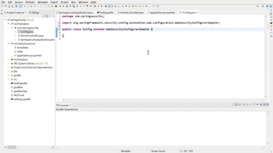Open the File menu
Screen dimensions: 273x153
pos(3,2)
